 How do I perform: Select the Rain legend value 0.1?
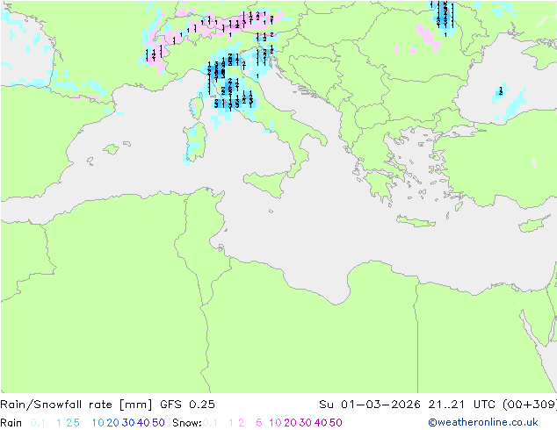pyautogui.click(x=38, y=423)
